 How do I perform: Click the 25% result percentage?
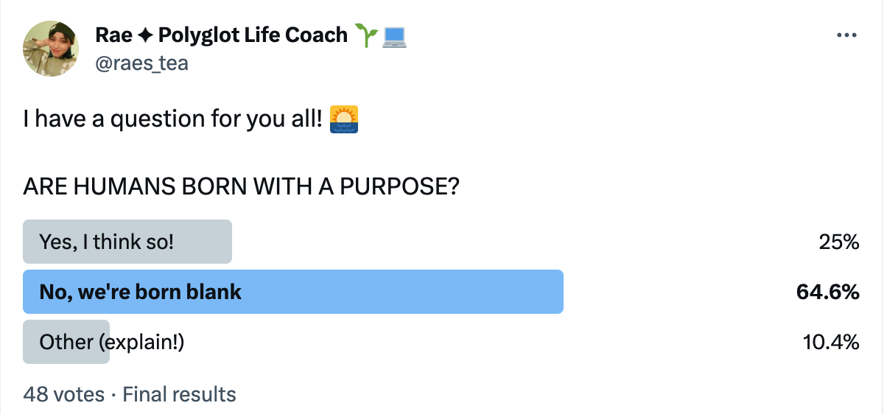click(839, 242)
